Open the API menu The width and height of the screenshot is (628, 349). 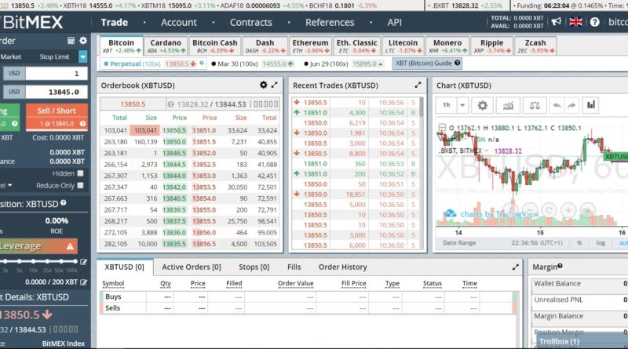[x=394, y=23]
